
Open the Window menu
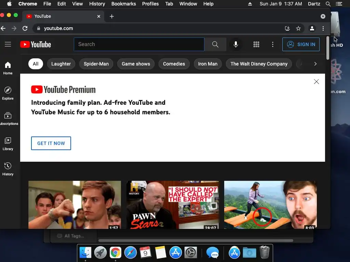tap(188, 4)
